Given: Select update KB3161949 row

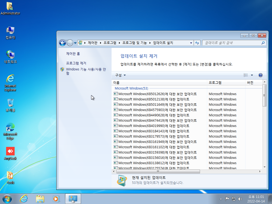Looking at the screenshot, I should point(187,142).
